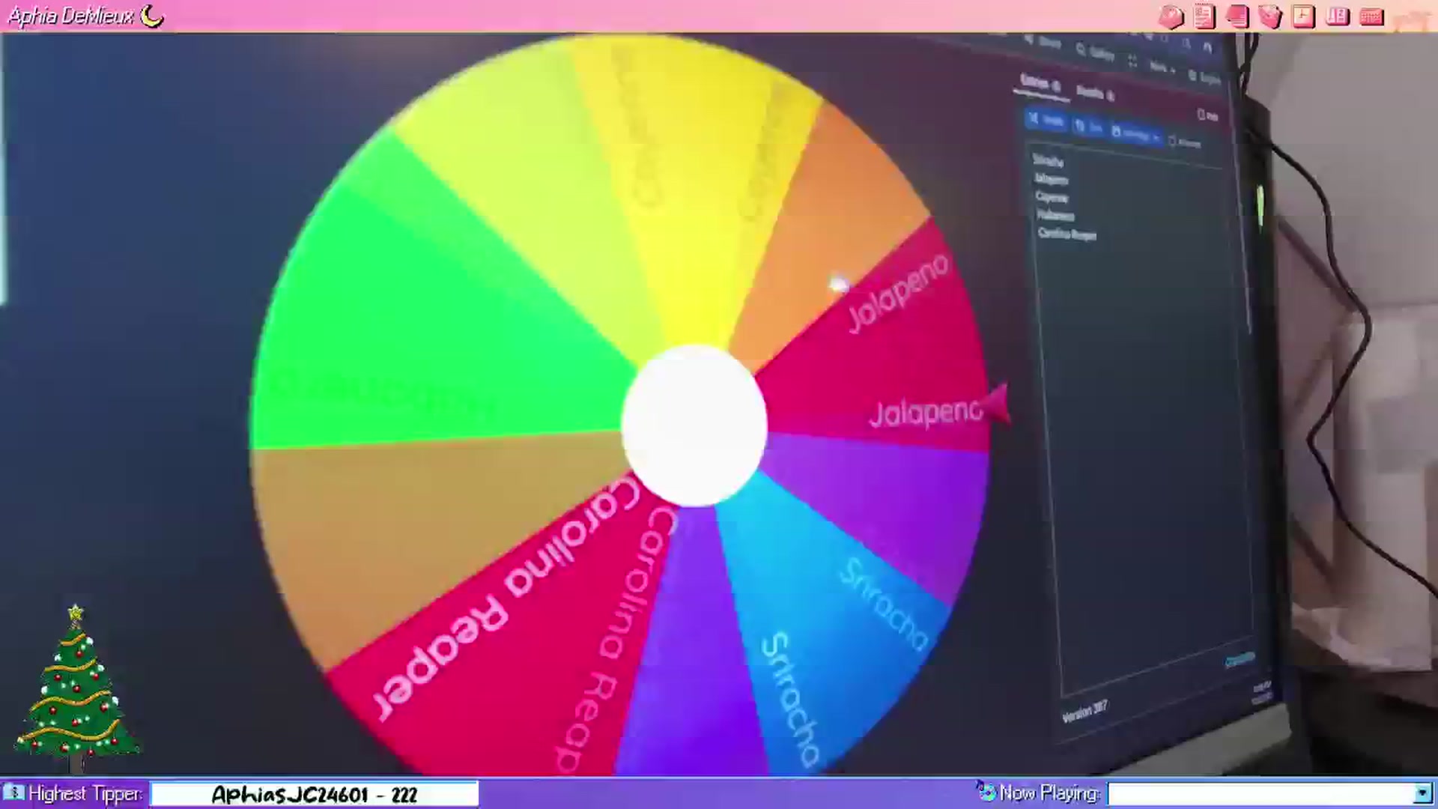Click the 'Habanero' entry in the list
This screenshot has width=1438, height=809.
[1055, 215]
